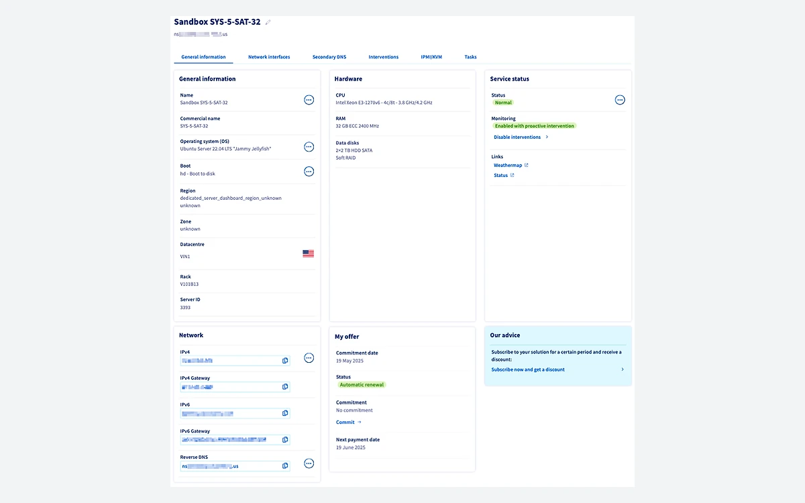Click the Commit link
The width and height of the screenshot is (805, 503).
(x=345, y=423)
